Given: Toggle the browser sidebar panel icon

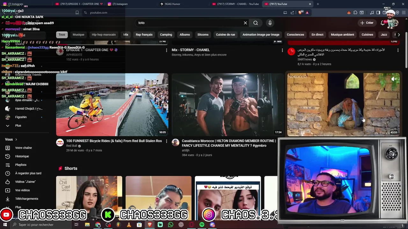Looking at the screenshot, I should point(378,13).
